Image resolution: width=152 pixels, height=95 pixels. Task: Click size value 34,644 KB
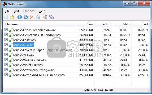click(86, 35)
